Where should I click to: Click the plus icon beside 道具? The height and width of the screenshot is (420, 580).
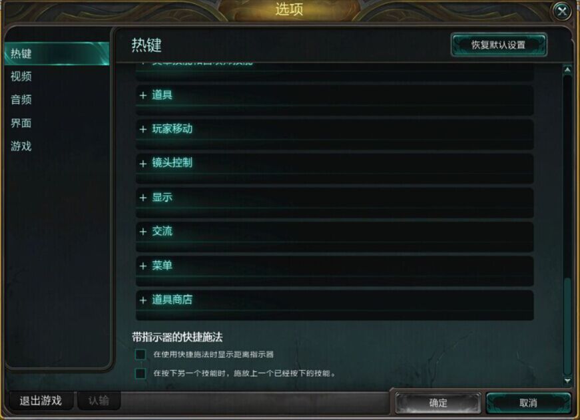143,95
